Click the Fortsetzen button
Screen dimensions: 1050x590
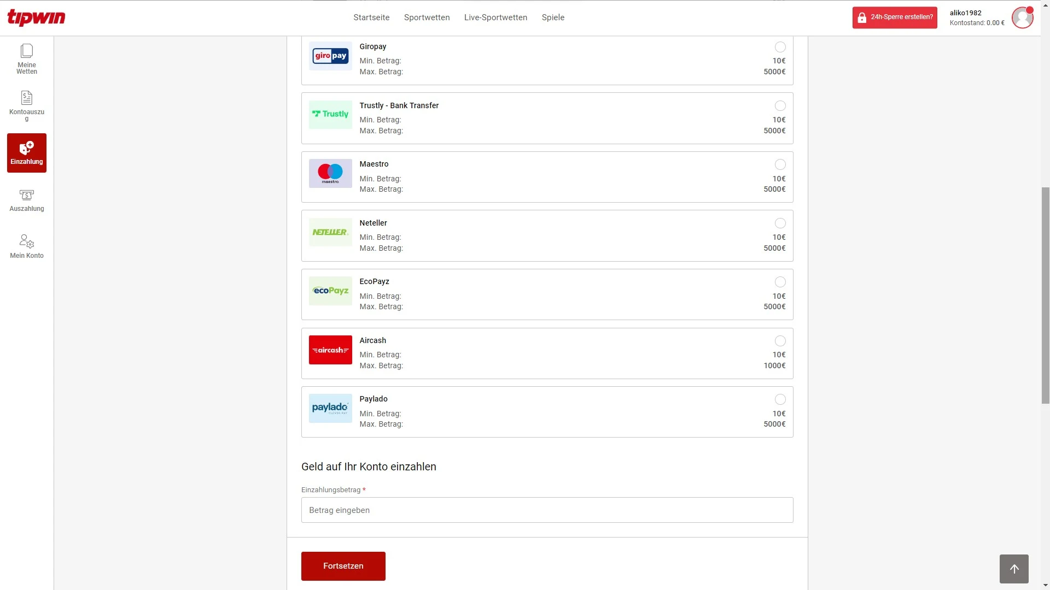click(343, 566)
